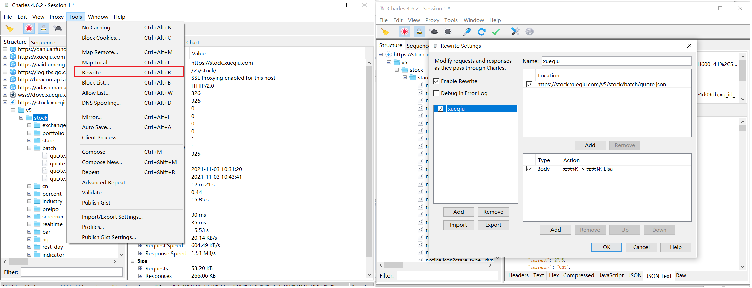Click the turtle throttle icon in left window

(x=58, y=28)
